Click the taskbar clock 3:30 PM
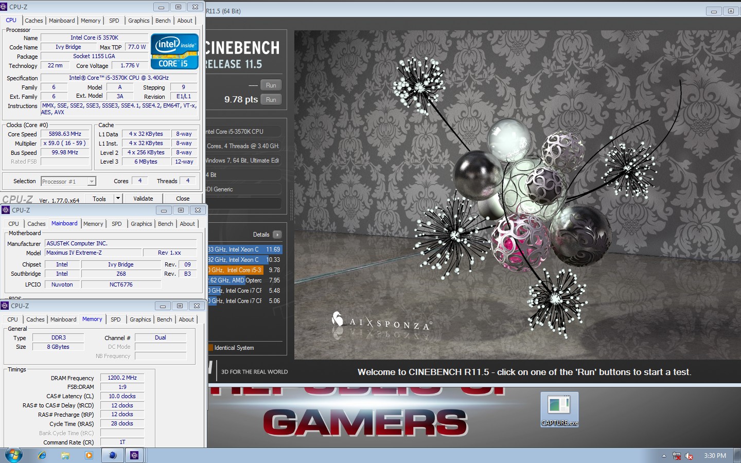The image size is (741, 463). click(715, 456)
